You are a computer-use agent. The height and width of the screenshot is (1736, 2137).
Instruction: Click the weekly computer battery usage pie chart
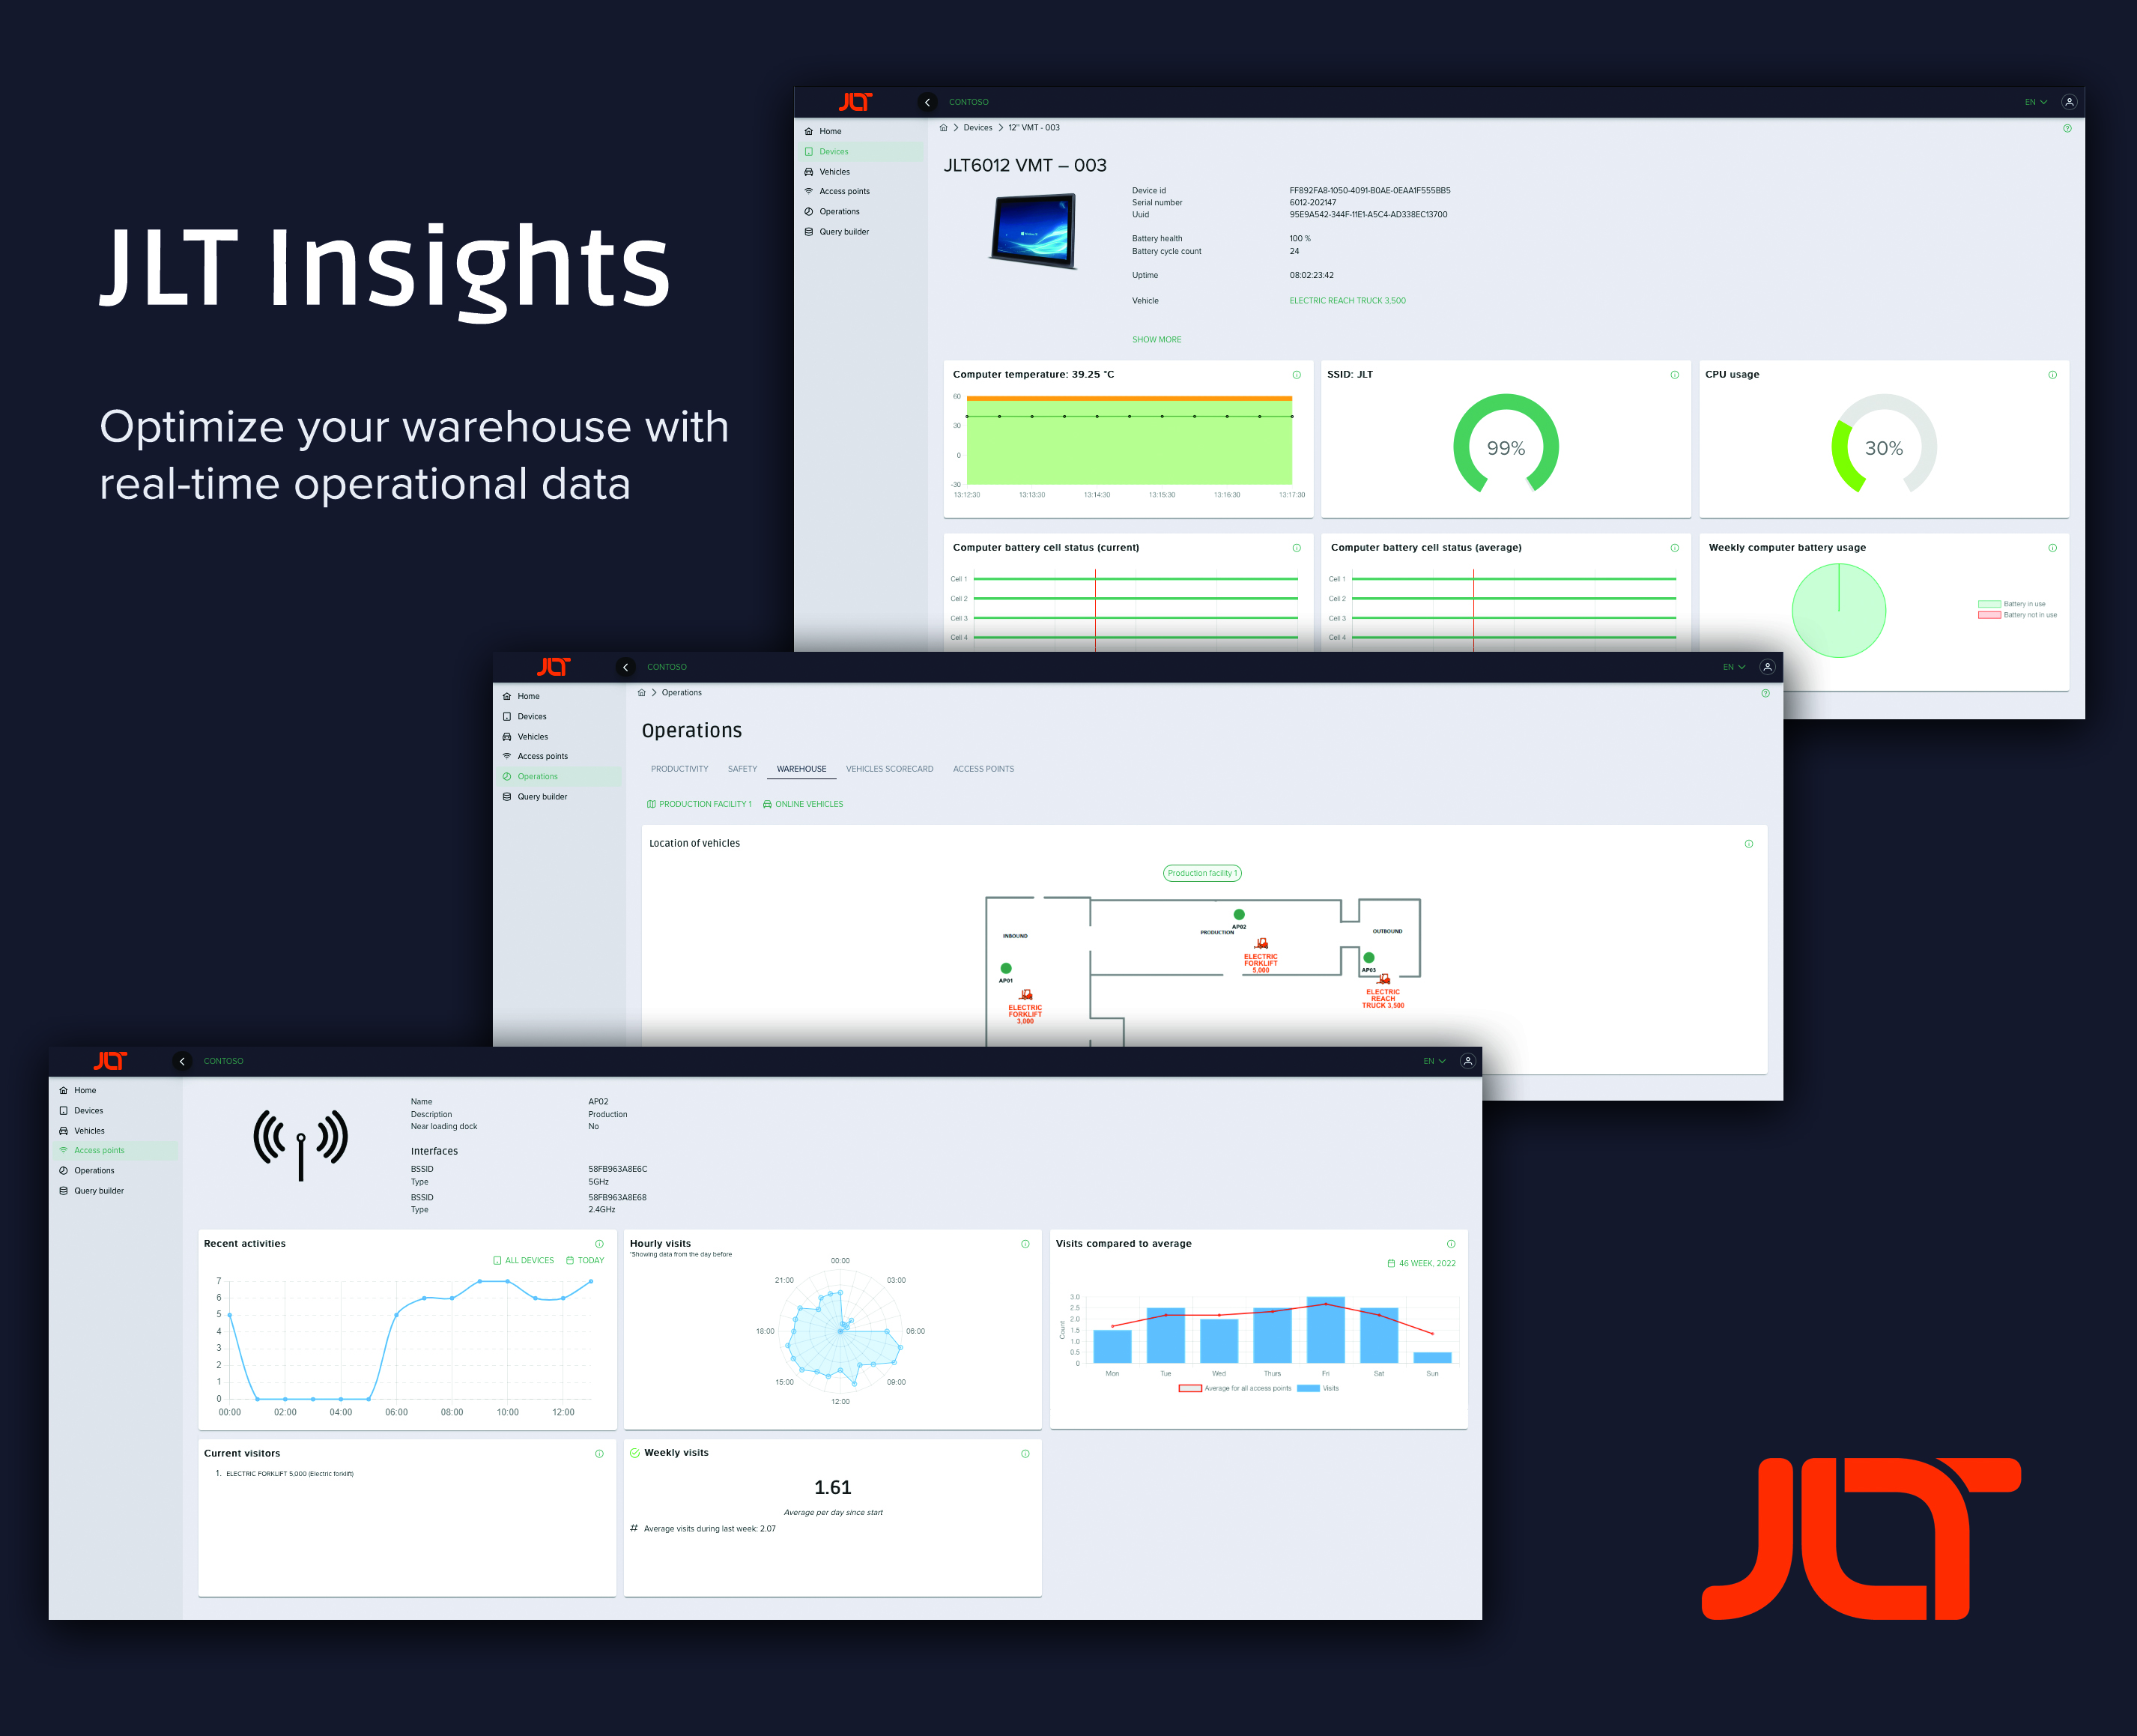click(1841, 611)
